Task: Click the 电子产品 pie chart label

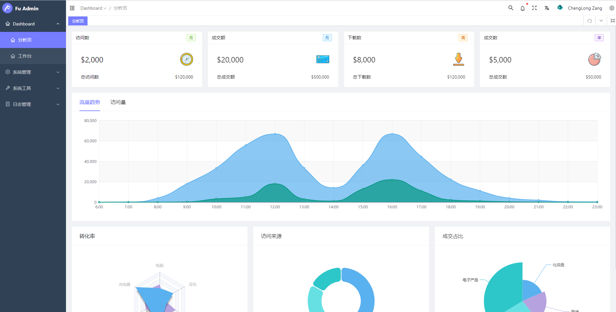Action: [470, 280]
